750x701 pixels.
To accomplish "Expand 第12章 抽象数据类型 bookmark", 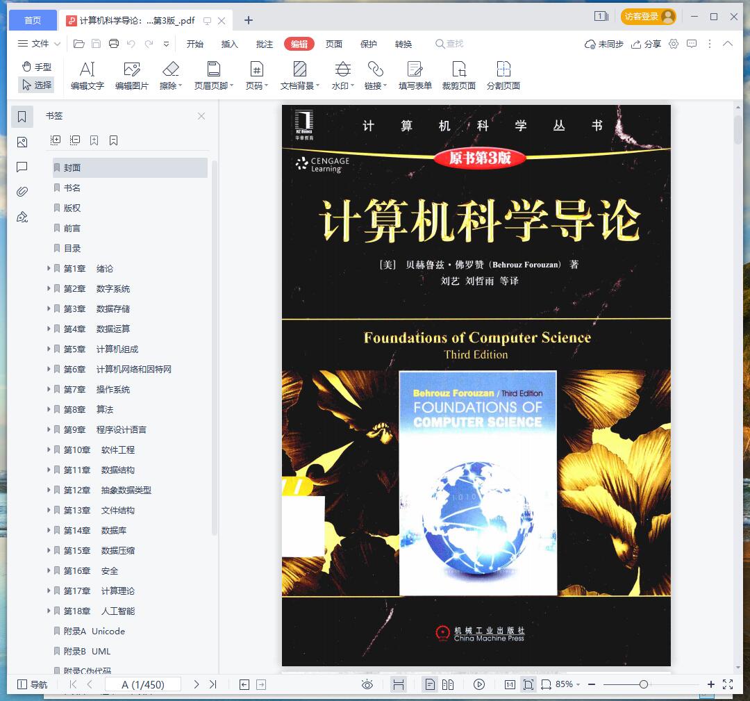I will (x=49, y=490).
